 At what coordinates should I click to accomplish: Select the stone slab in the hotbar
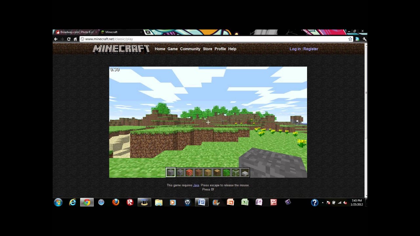point(245,173)
